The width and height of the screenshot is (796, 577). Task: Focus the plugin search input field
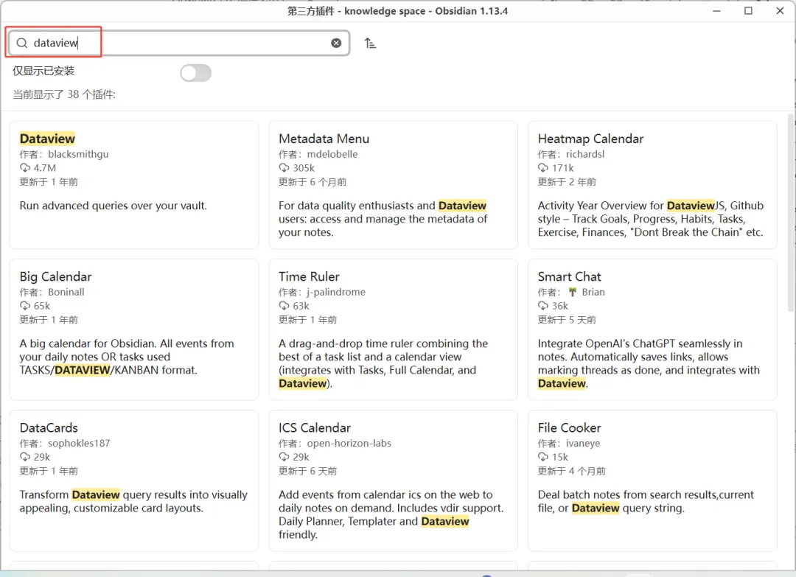click(x=178, y=43)
